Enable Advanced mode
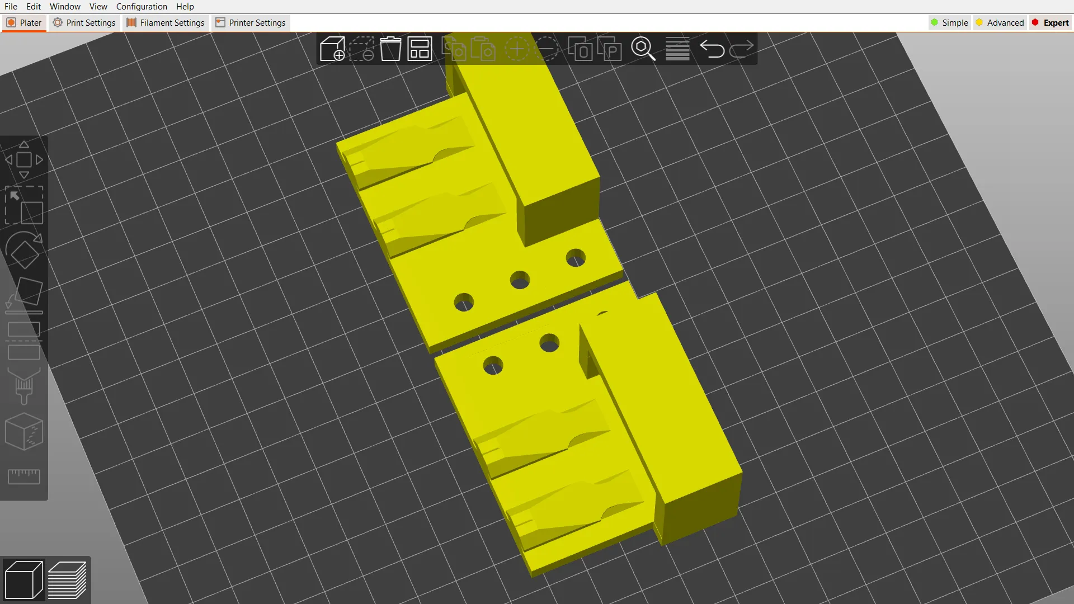Image resolution: width=1074 pixels, height=604 pixels. pyautogui.click(x=1000, y=22)
